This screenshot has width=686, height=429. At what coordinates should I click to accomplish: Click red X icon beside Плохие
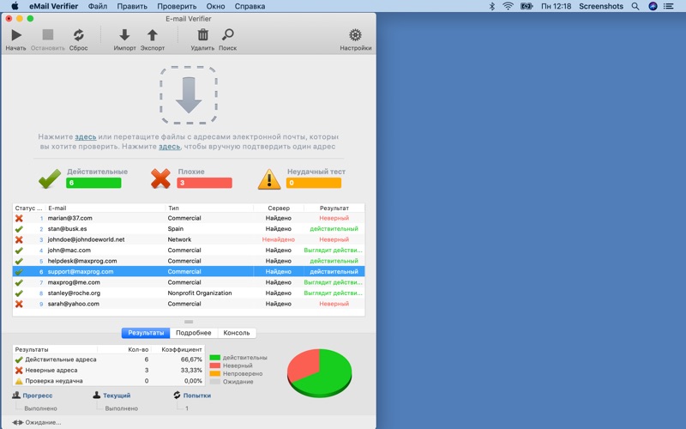160,178
